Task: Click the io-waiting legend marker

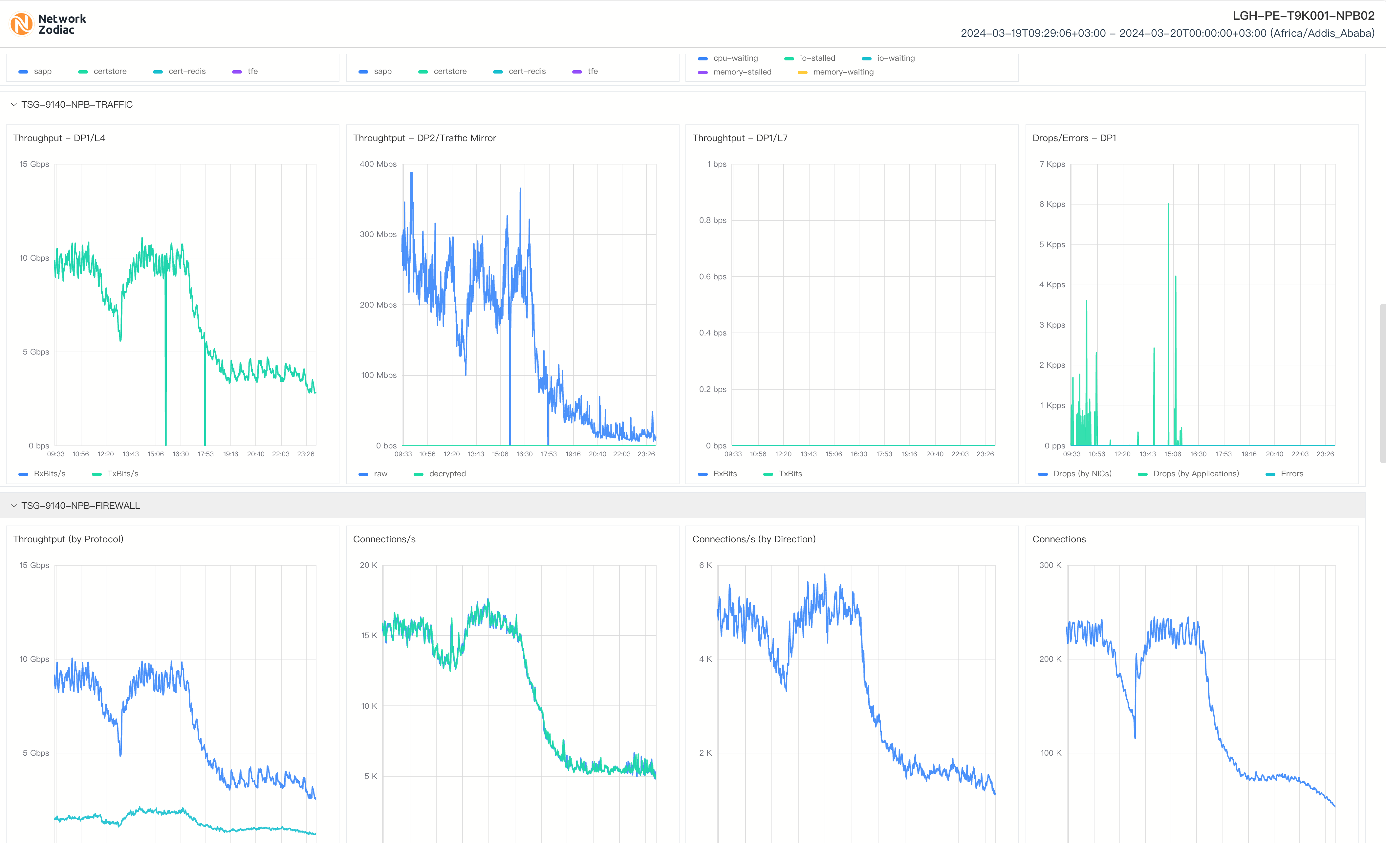Action: (x=866, y=58)
